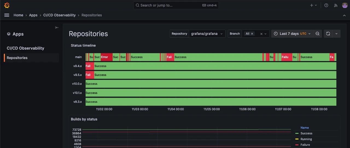350x148 pixels.
Task: Open the Repository grafana/grafana dropdown
Action: click(x=207, y=34)
